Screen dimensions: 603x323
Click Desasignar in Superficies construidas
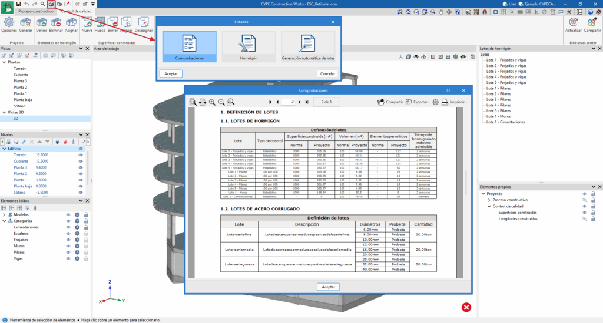tap(144, 25)
